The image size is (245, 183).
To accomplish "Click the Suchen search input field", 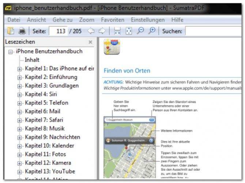I will [x=214, y=31].
